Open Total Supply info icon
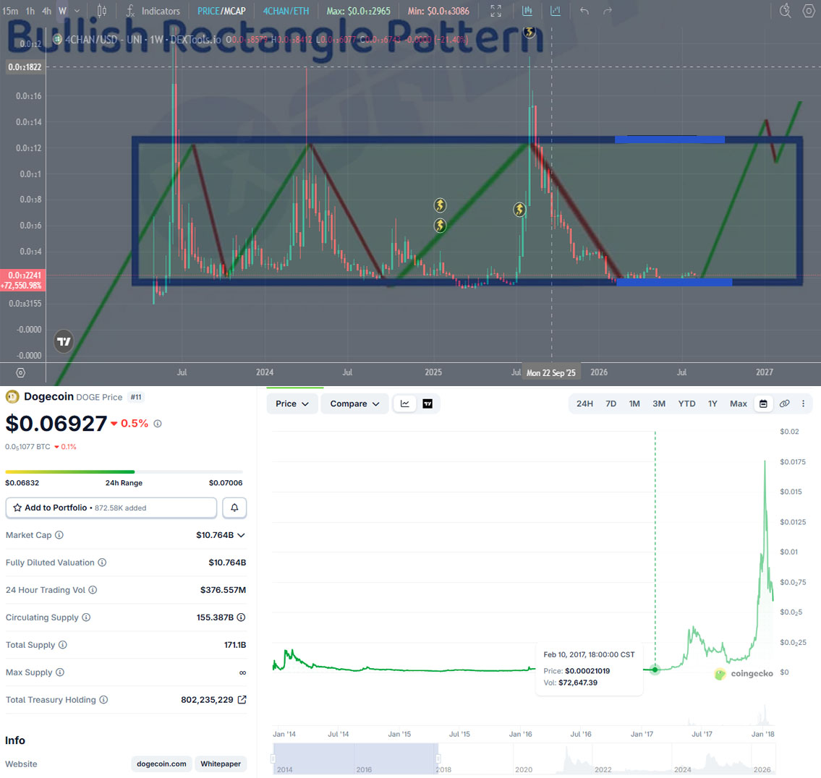 (x=62, y=644)
